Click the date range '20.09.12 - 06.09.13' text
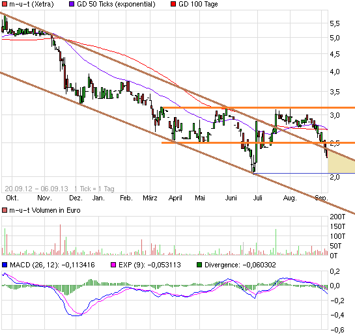The image size is (355, 335). coord(36,189)
